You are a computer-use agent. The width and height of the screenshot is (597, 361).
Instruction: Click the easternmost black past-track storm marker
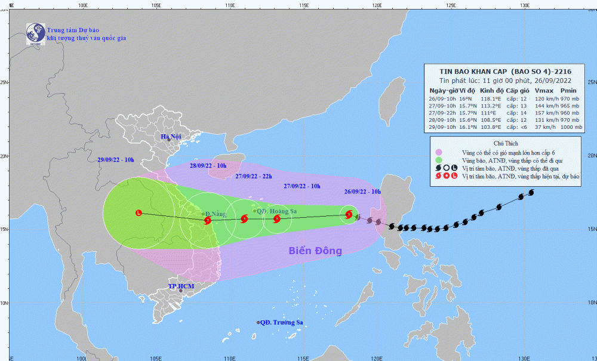531,192
